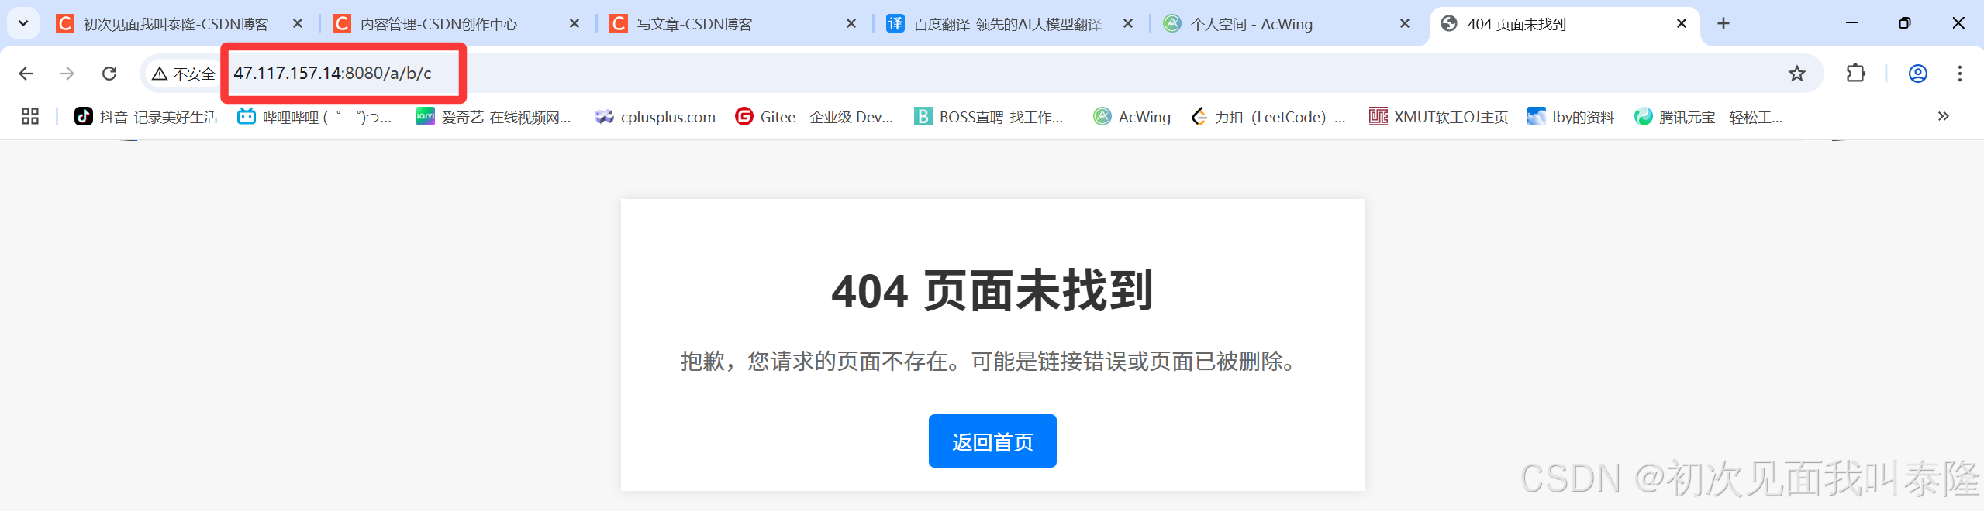Open BOSS直聘 bookmark
This screenshot has height=511, width=1984.
[x=989, y=117]
